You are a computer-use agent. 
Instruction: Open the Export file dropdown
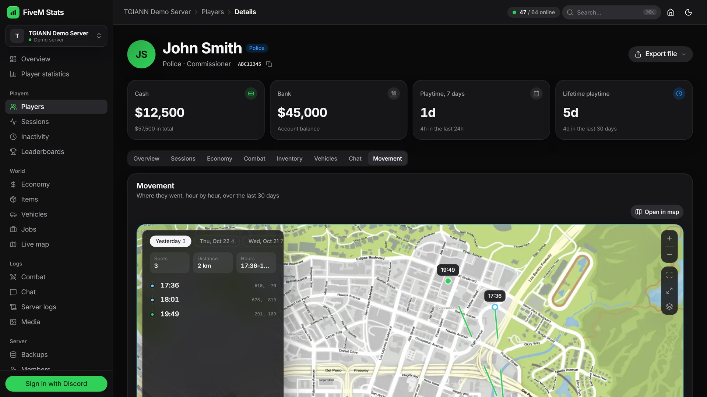click(x=660, y=54)
